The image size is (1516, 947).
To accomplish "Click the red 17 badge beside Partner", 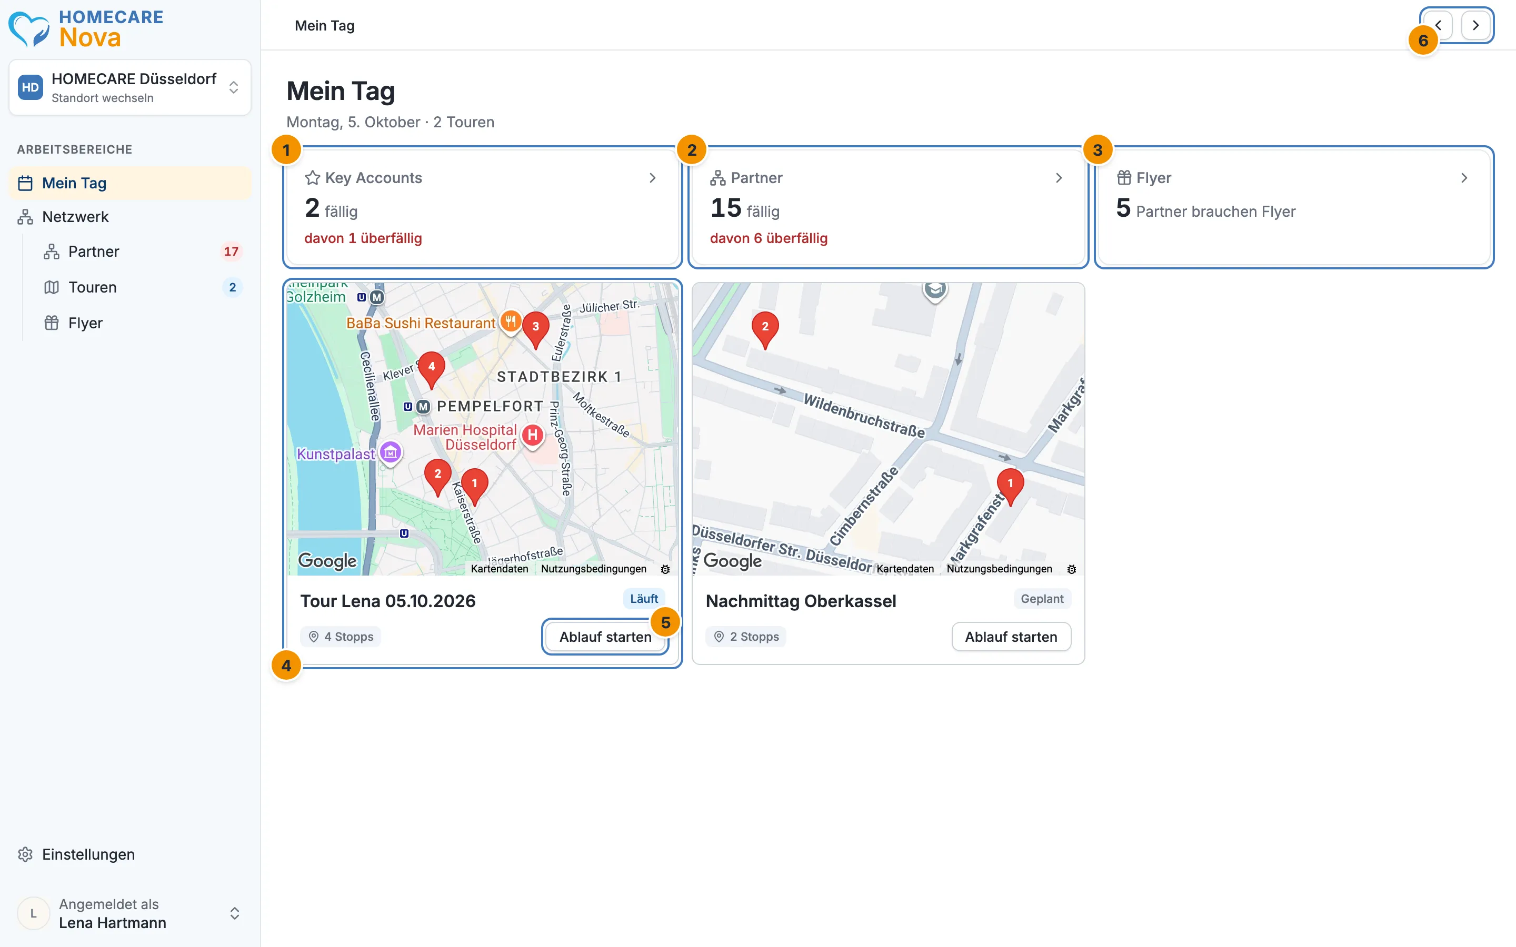I will 231,251.
